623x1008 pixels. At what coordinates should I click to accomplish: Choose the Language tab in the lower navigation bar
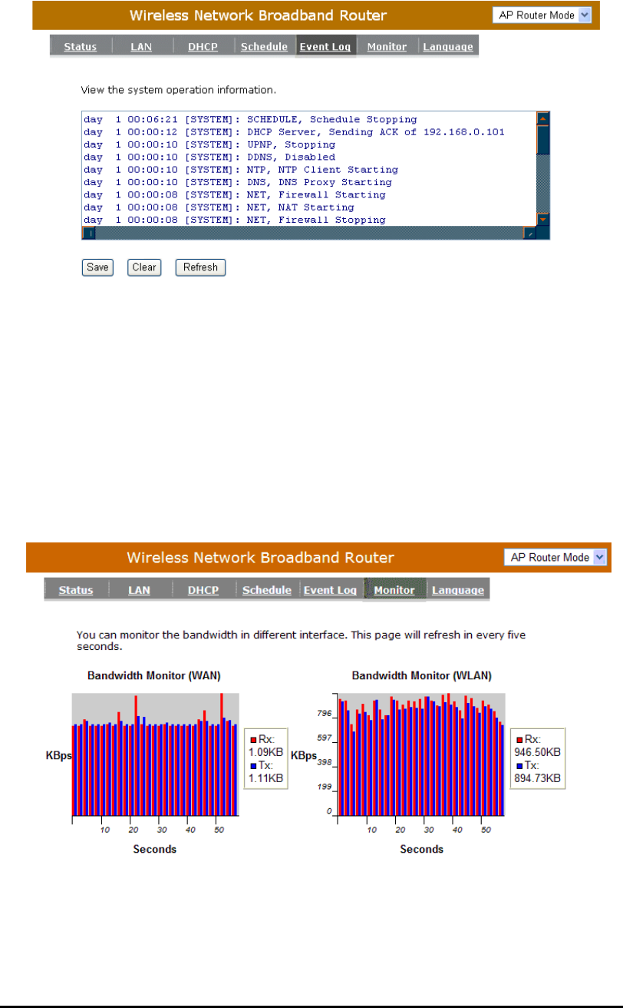tap(458, 590)
